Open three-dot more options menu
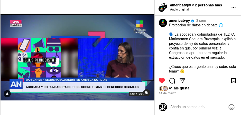 (234, 7)
